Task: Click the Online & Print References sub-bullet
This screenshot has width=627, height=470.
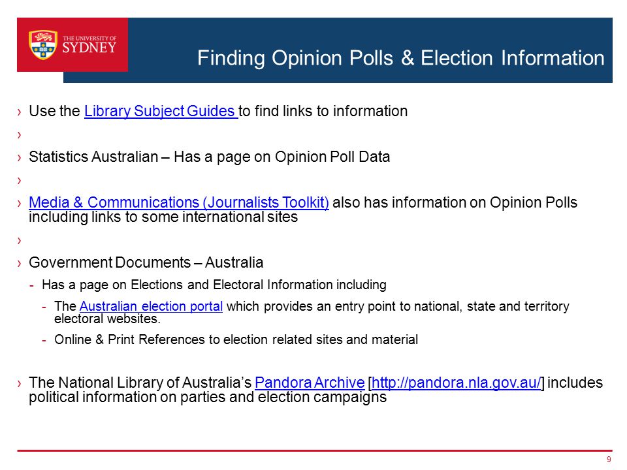Action: (x=236, y=339)
